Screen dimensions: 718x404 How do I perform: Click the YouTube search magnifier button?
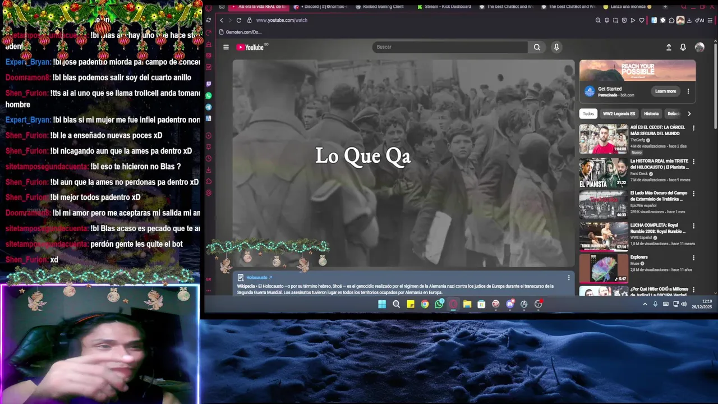537,47
